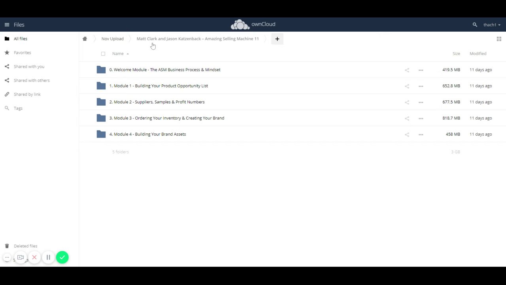Share the Welcome Module folder
This screenshot has width=506, height=285.
(407, 70)
